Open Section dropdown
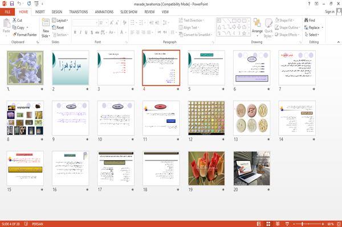Viewport: 342px width, 227px height. (60, 35)
